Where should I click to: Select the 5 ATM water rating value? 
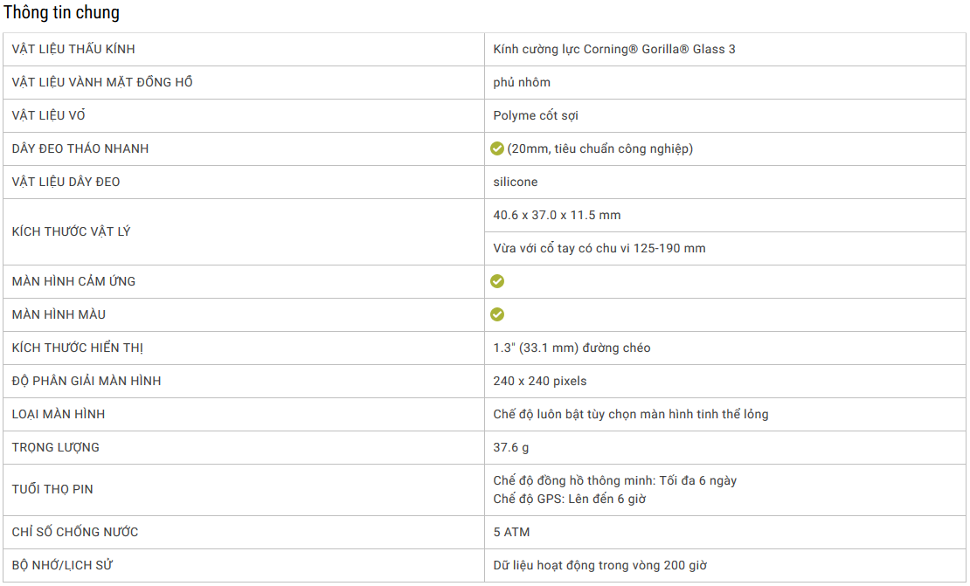pos(511,532)
